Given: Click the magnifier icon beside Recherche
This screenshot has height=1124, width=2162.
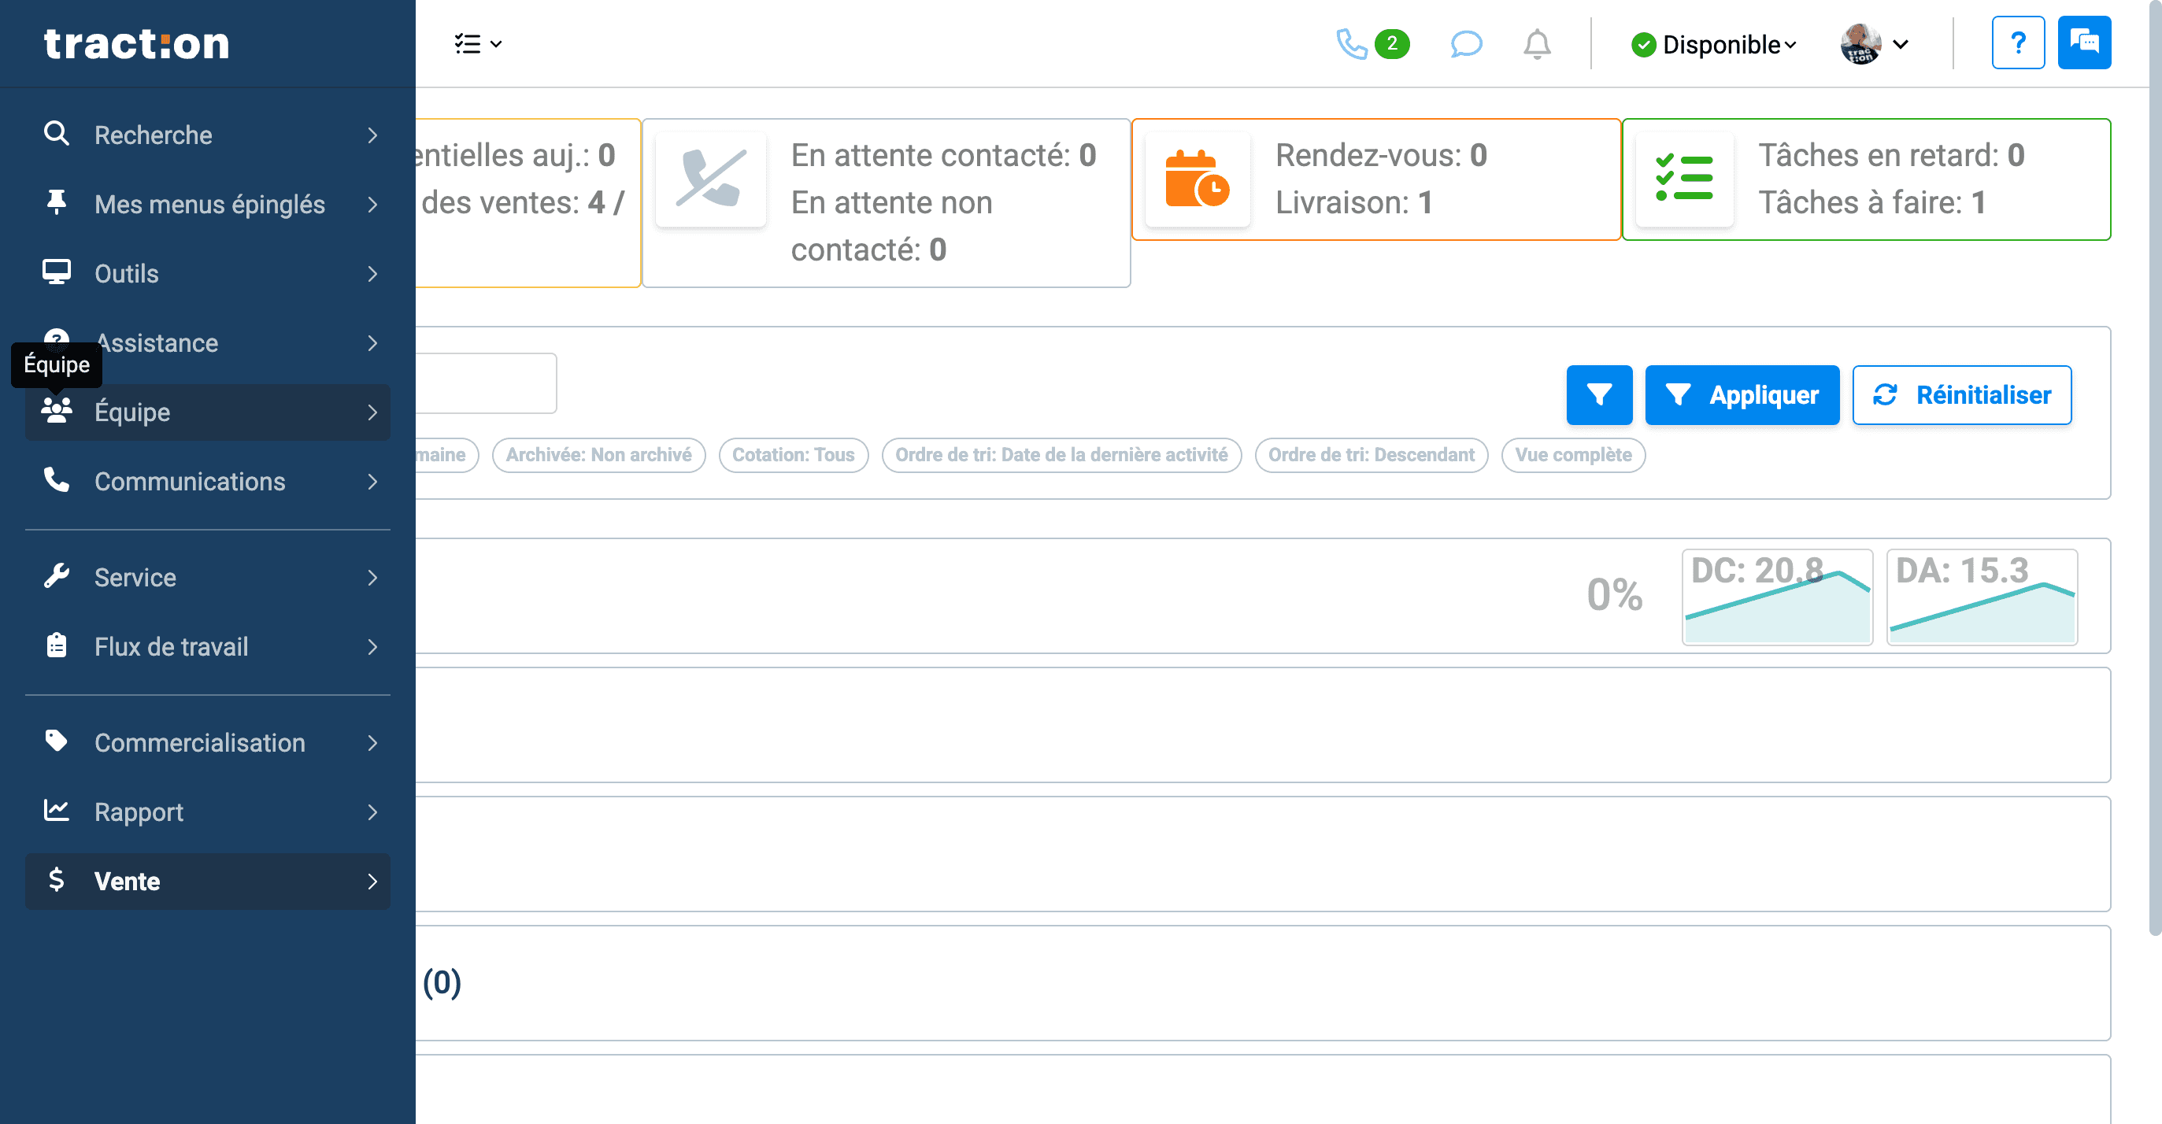Looking at the screenshot, I should coord(56,135).
